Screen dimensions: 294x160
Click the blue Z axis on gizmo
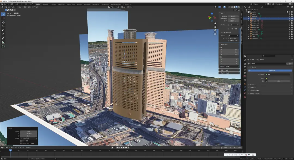[212, 14]
